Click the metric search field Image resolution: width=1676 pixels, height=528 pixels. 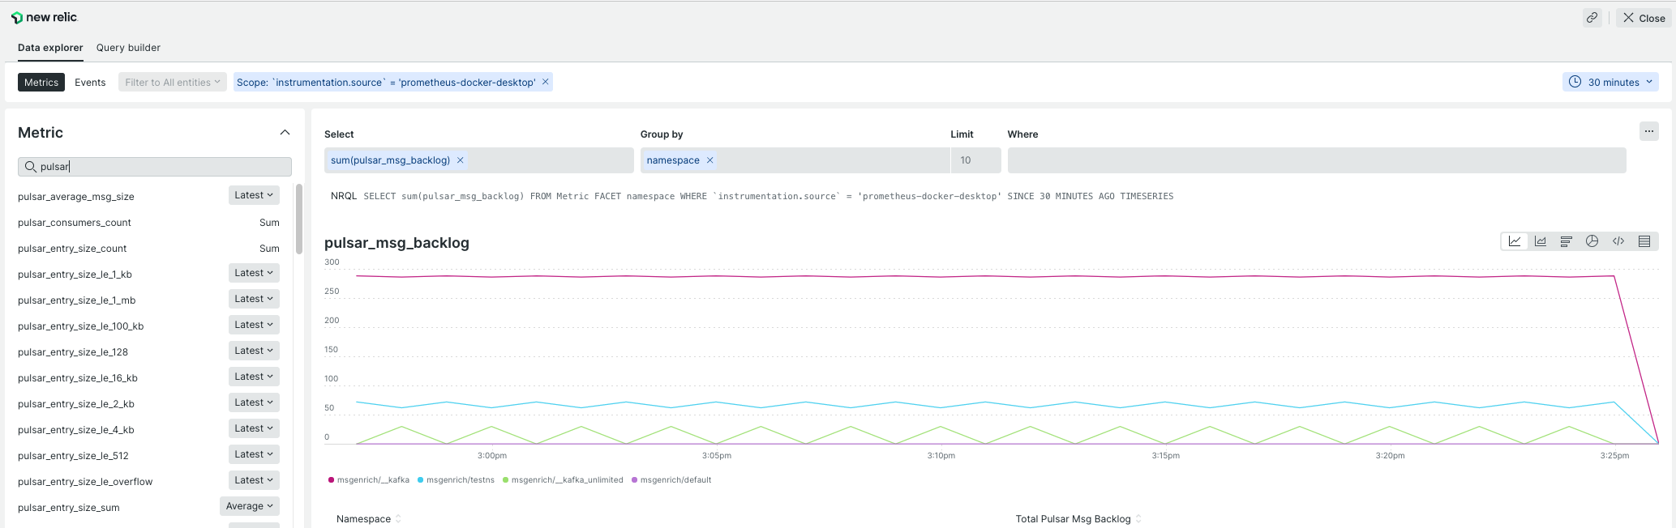pos(155,167)
